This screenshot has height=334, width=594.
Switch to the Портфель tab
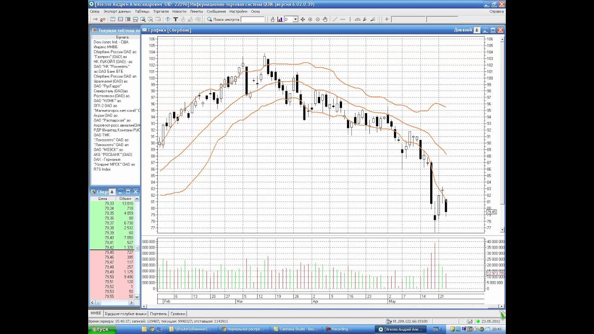[x=159, y=314]
